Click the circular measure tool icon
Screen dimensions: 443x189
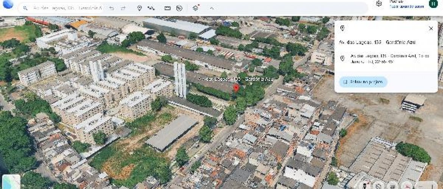pyautogui.click(x=179, y=8)
